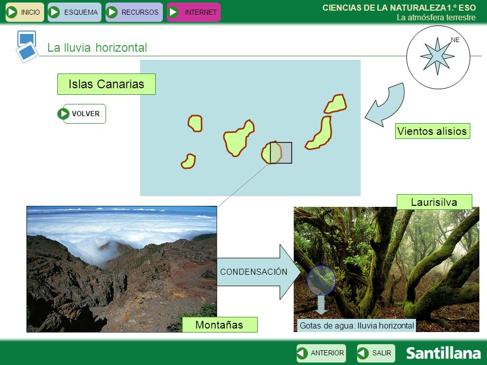The width and height of the screenshot is (487, 365).
Task: Click the northwestern island La Palma
Action: (195, 123)
